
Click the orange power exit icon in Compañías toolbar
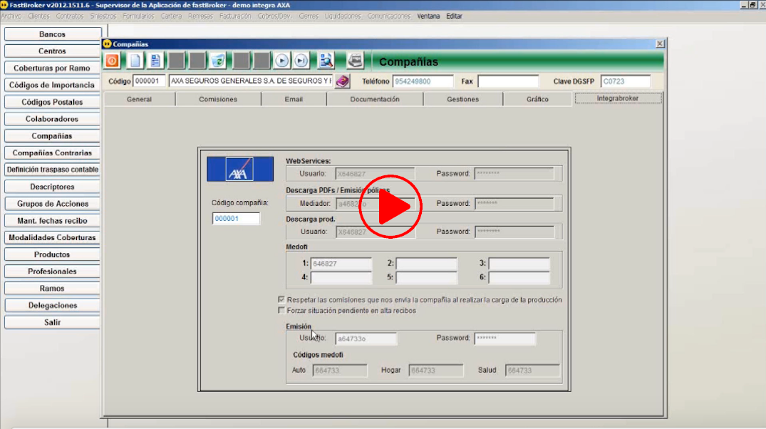coord(112,61)
